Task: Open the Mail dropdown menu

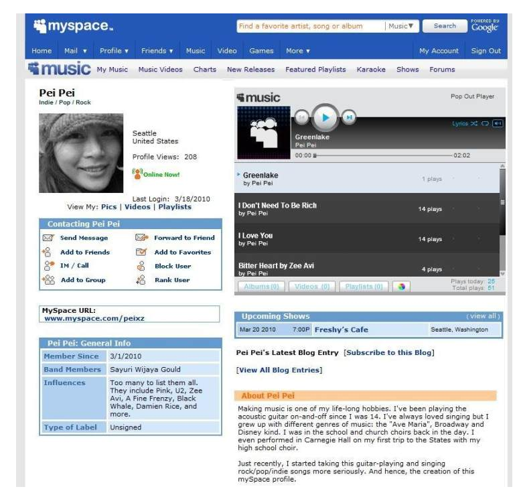Action: click(76, 51)
